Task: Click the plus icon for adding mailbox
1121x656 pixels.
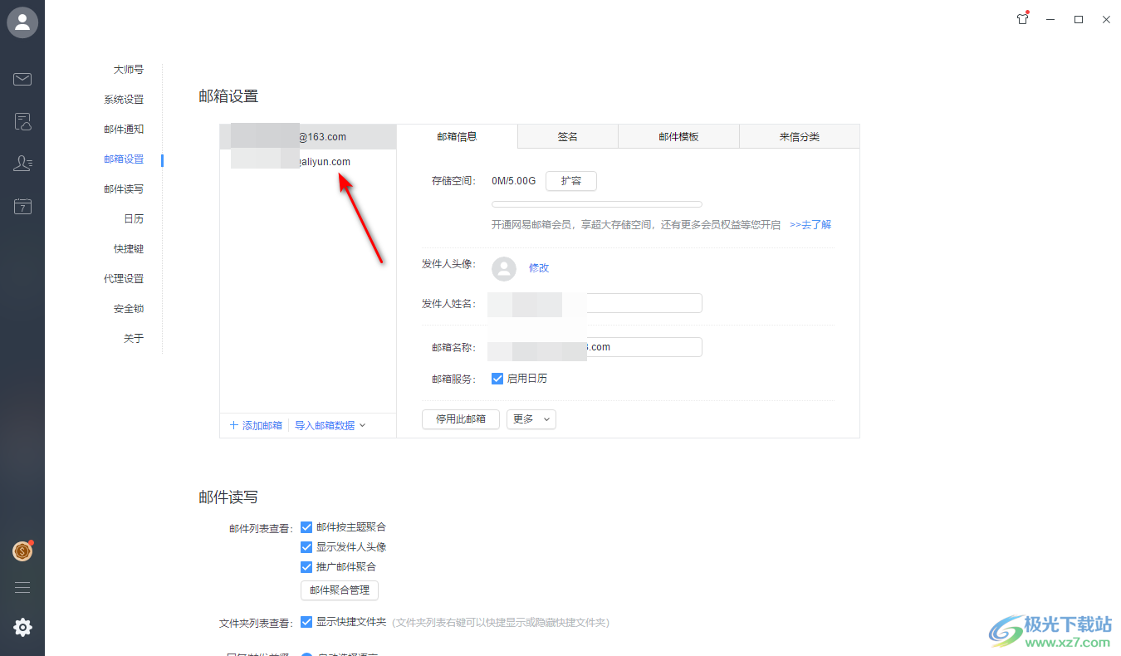Action: (x=234, y=425)
